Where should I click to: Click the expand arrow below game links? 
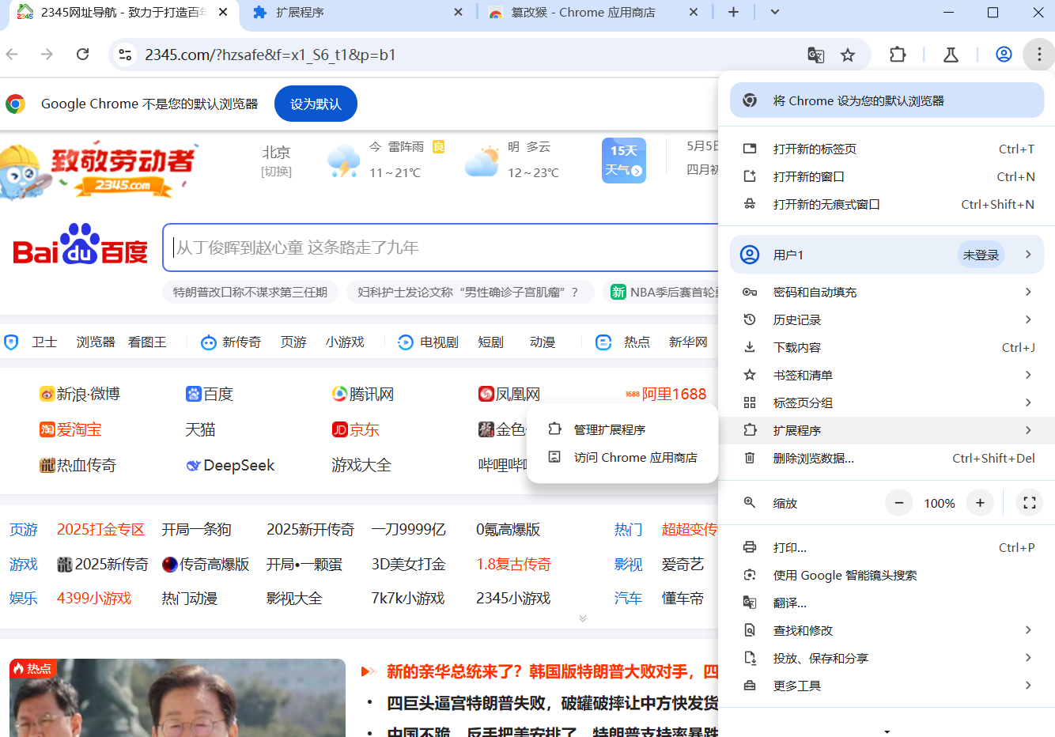583,618
